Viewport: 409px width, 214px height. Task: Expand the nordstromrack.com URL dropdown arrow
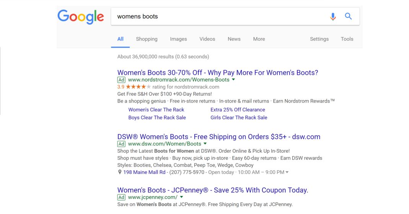pyautogui.click(x=233, y=80)
